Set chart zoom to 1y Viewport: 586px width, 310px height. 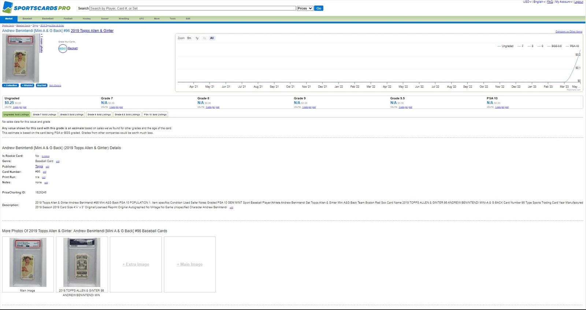click(197, 38)
